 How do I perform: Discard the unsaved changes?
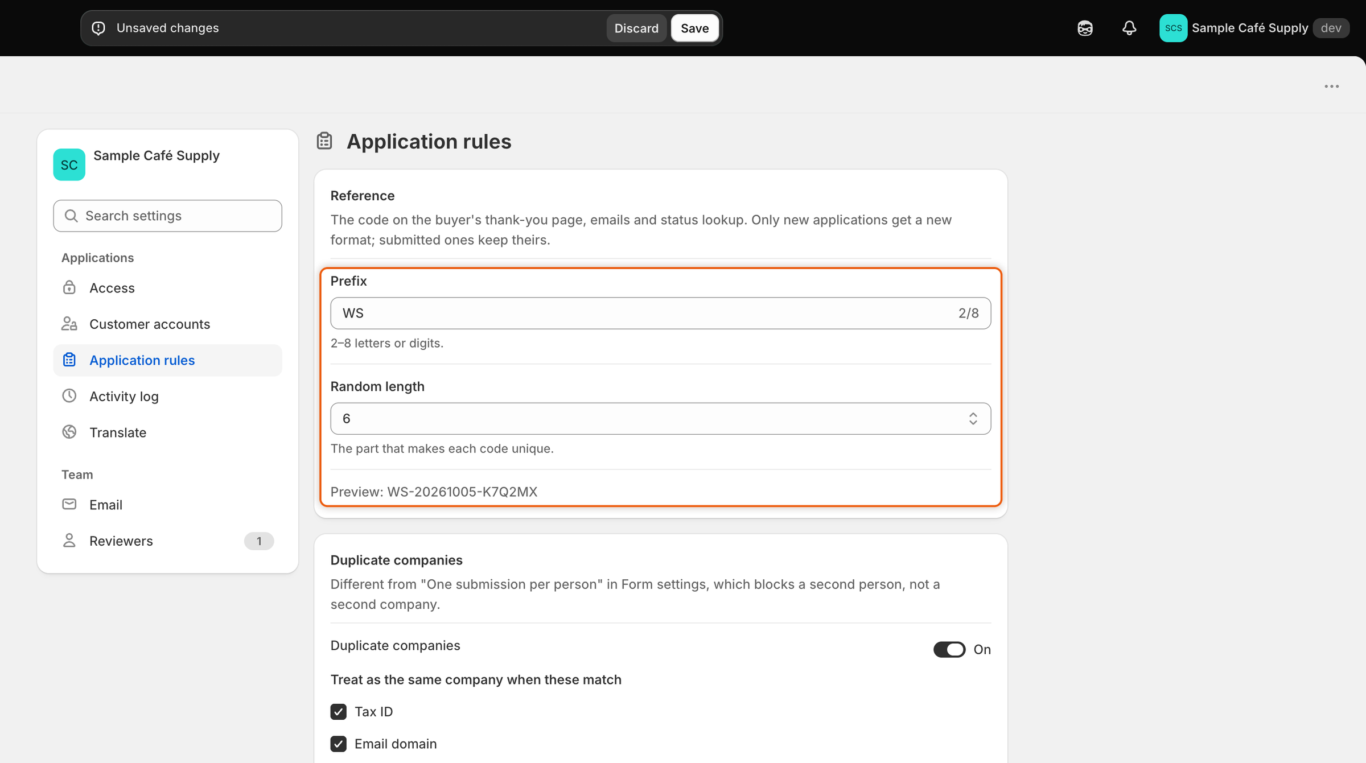(x=636, y=28)
